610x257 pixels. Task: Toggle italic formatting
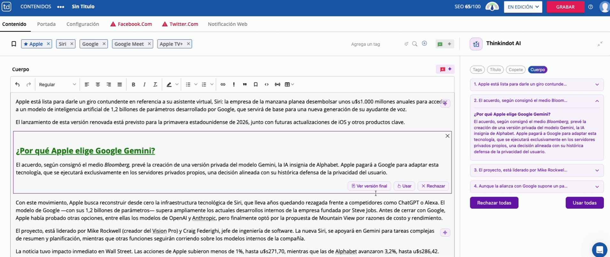[x=144, y=84]
